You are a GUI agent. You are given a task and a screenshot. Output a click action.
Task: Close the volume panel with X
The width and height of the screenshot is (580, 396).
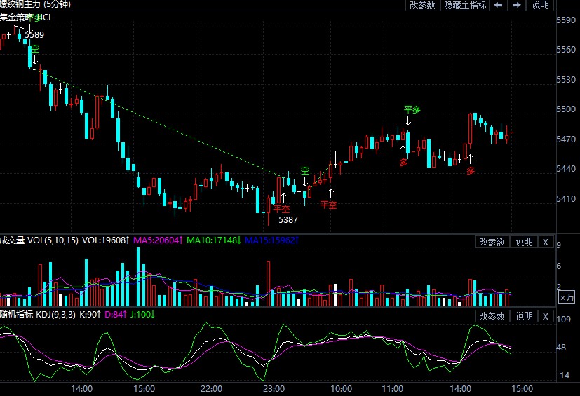[545, 242]
